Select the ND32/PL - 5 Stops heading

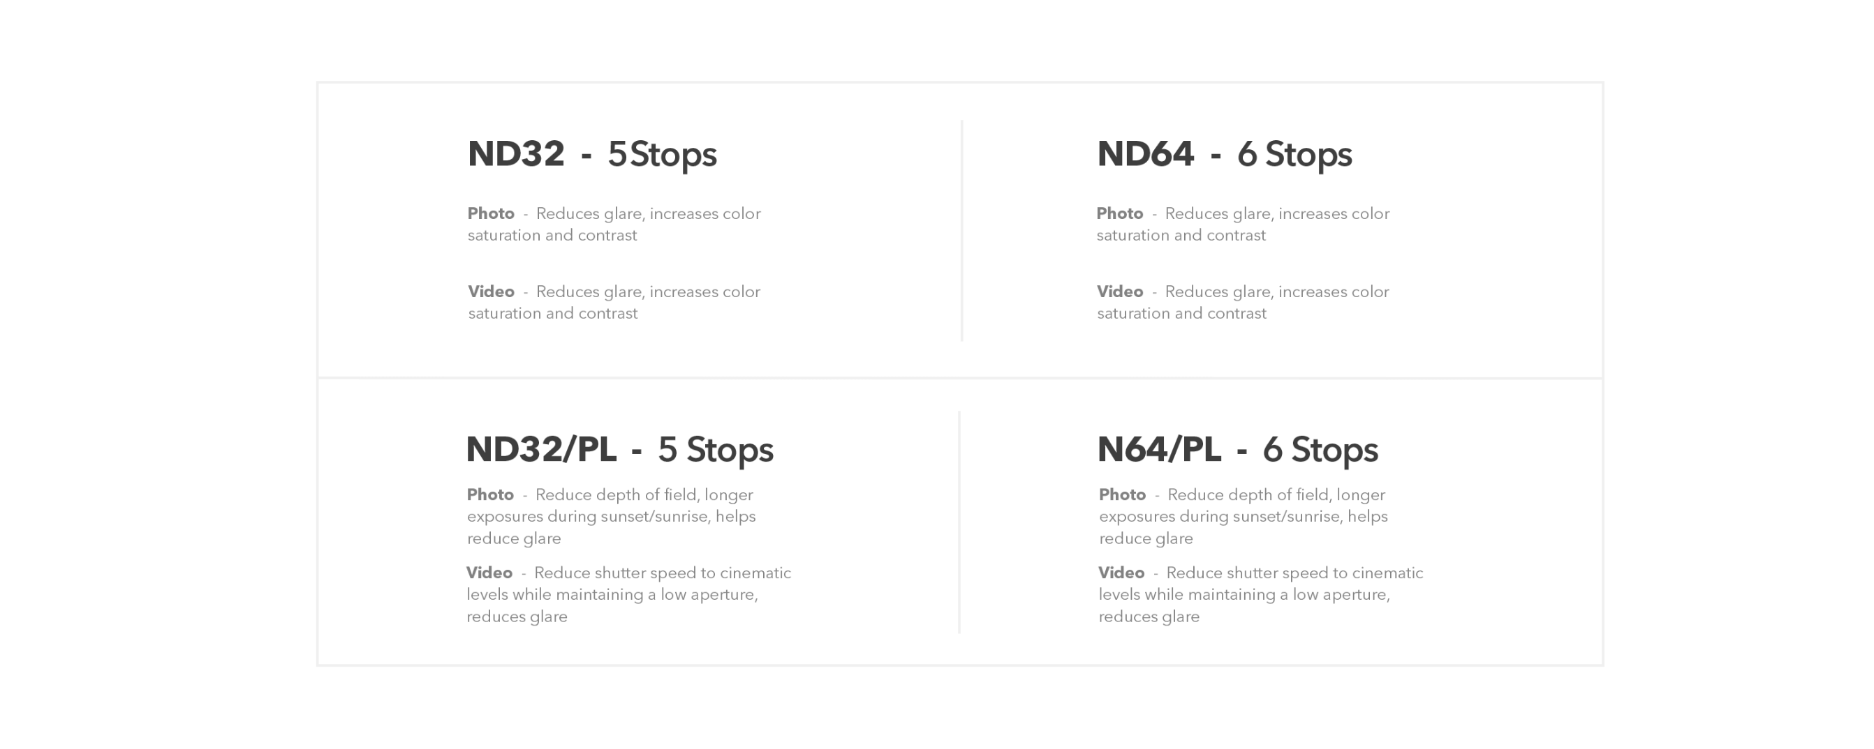[x=619, y=450]
